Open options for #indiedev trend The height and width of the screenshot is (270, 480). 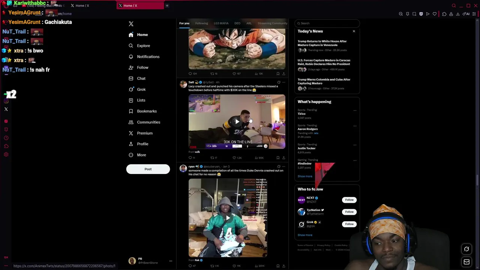click(x=355, y=160)
